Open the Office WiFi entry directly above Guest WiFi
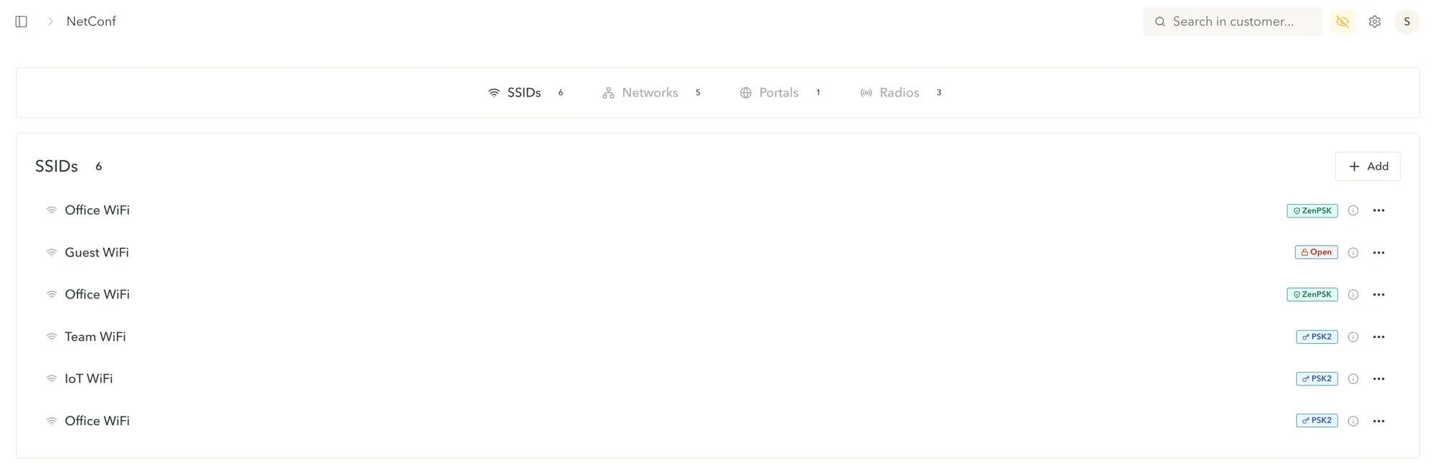 click(x=97, y=210)
